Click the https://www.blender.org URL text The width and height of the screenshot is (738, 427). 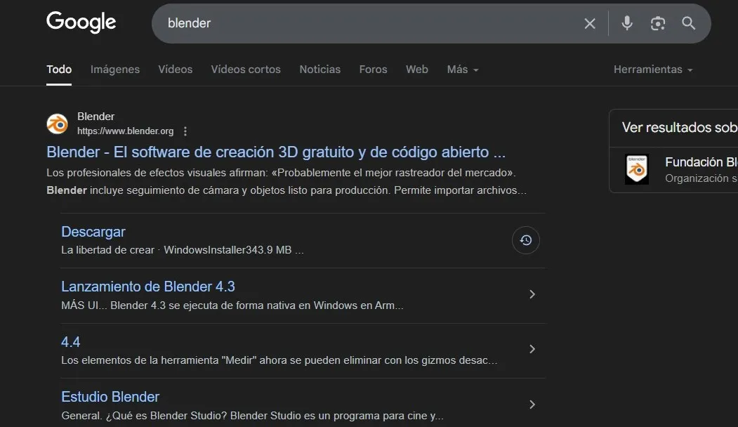tap(125, 131)
